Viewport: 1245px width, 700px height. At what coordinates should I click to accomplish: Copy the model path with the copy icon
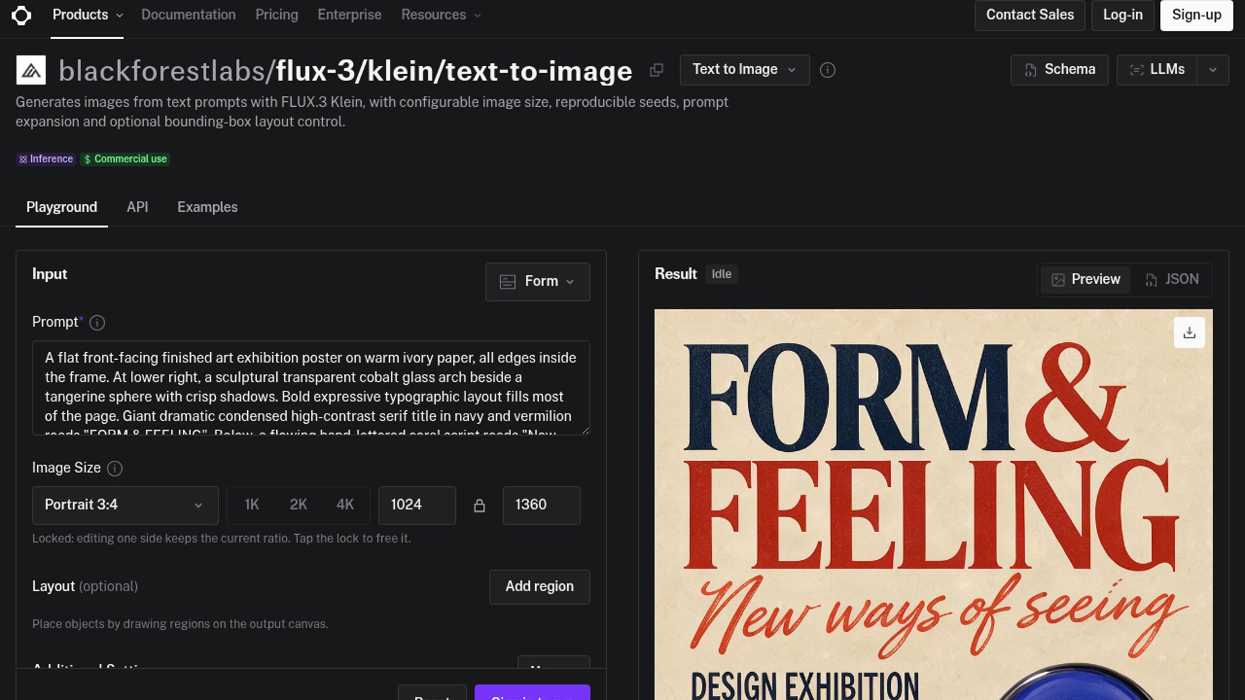[x=656, y=70]
